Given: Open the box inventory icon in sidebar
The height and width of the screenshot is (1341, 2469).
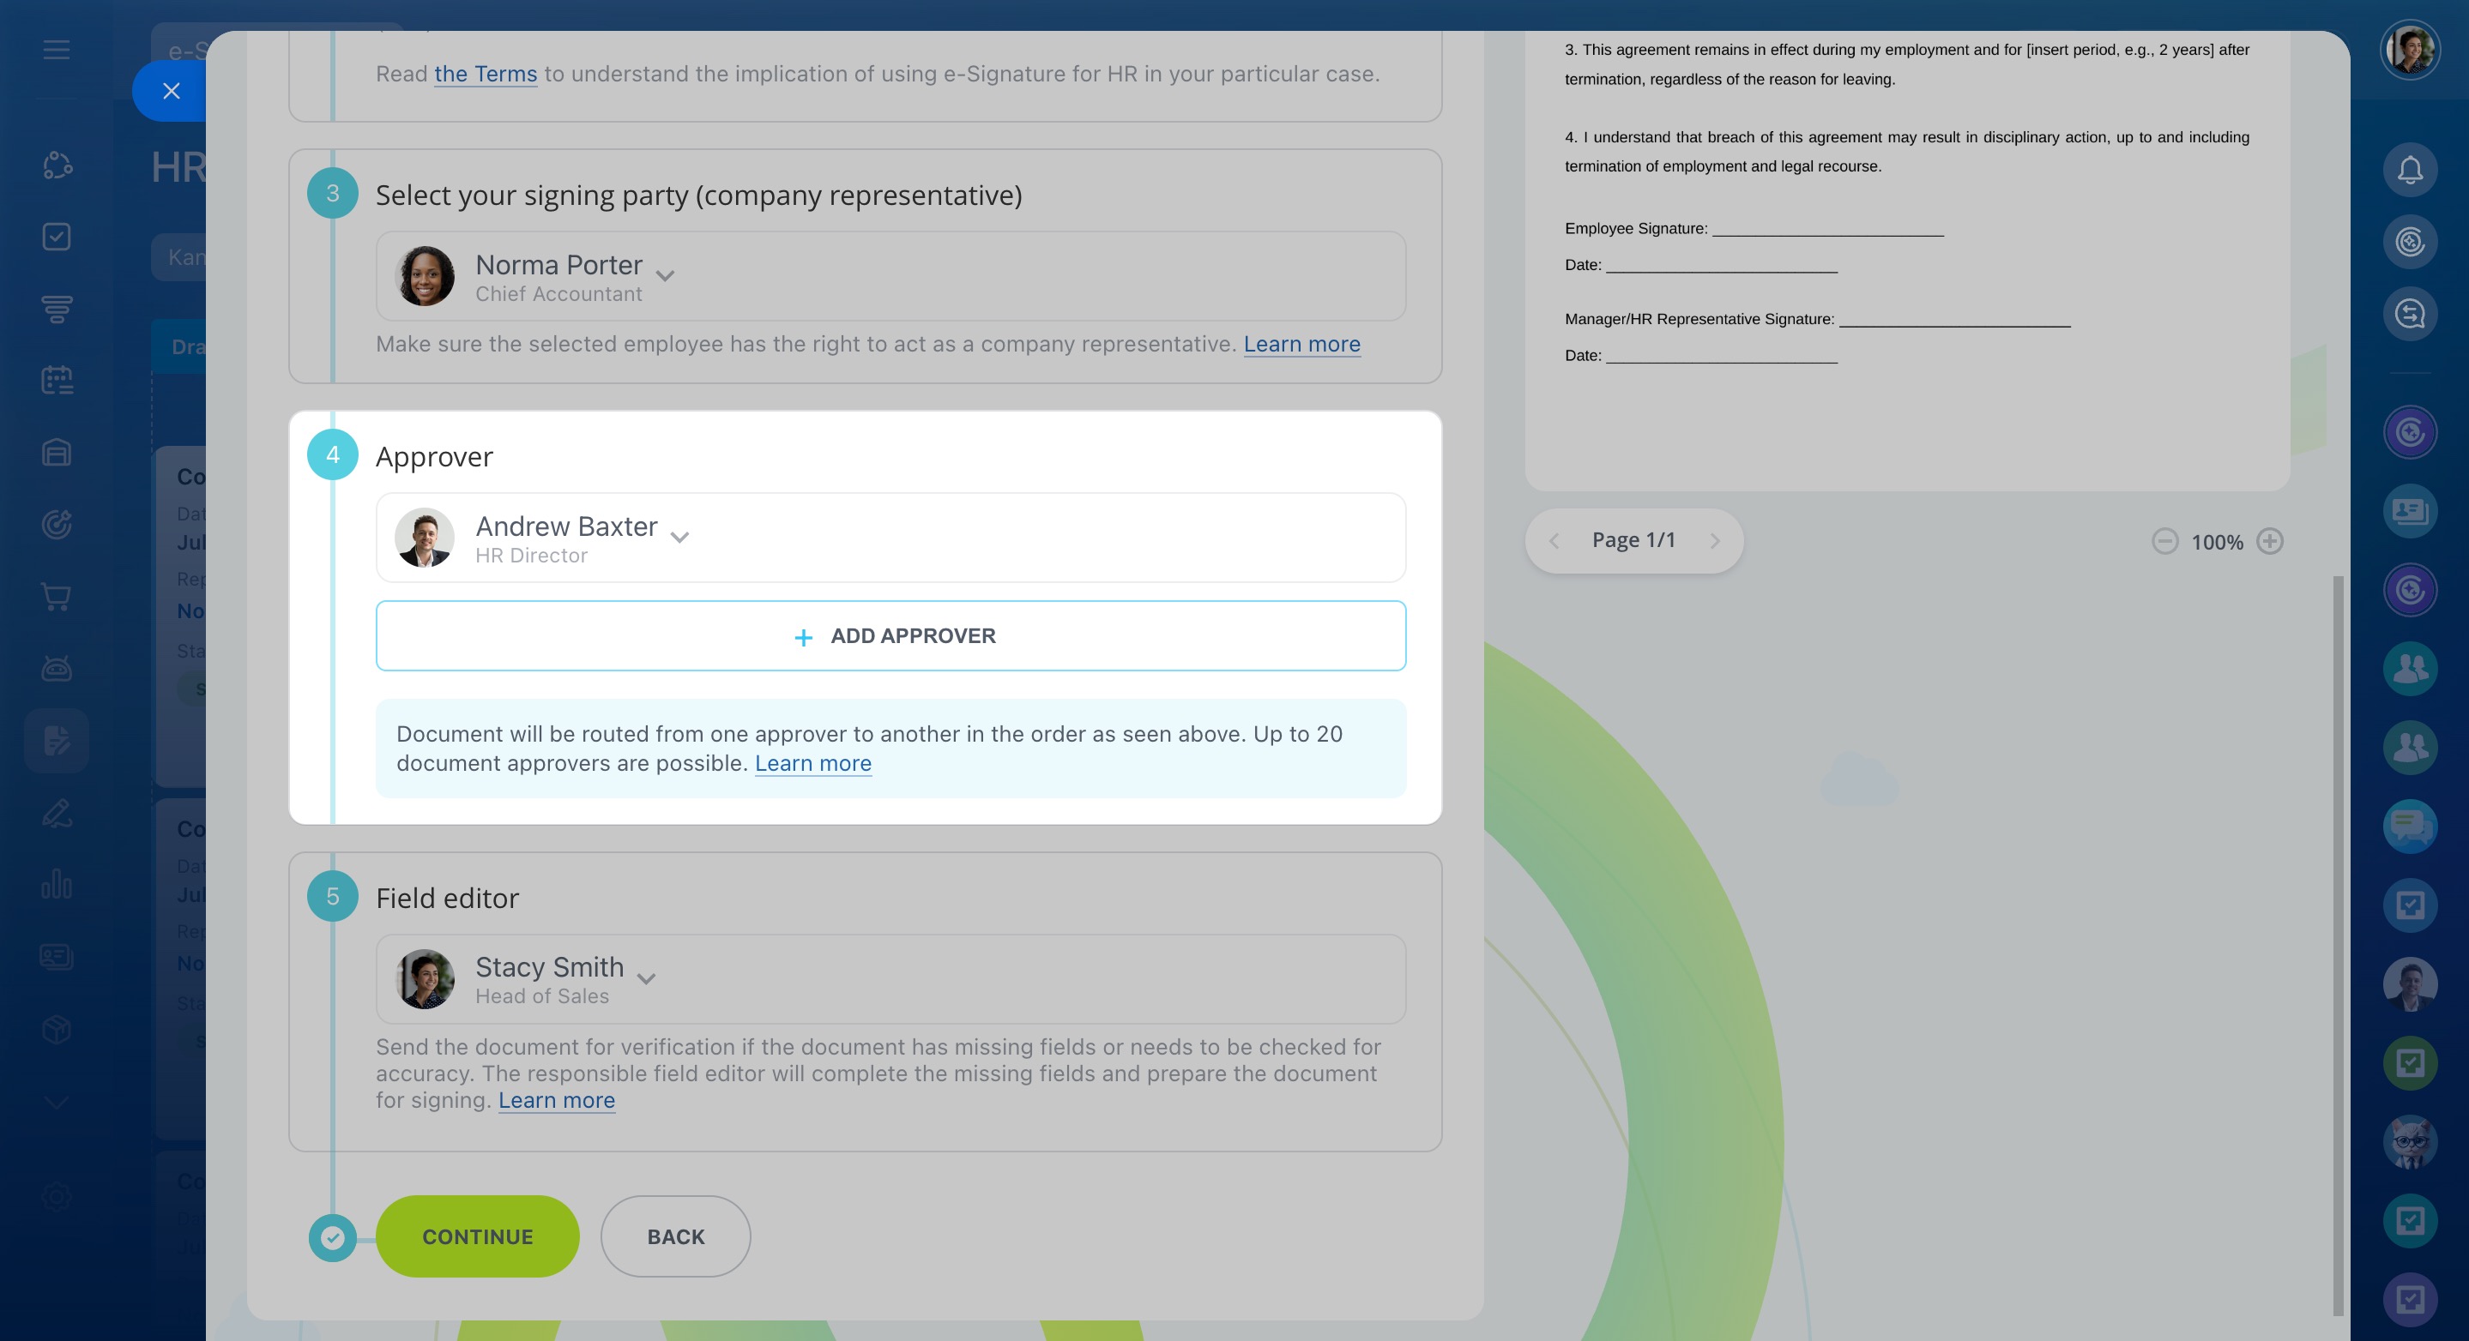Looking at the screenshot, I should pos(57,1029).
